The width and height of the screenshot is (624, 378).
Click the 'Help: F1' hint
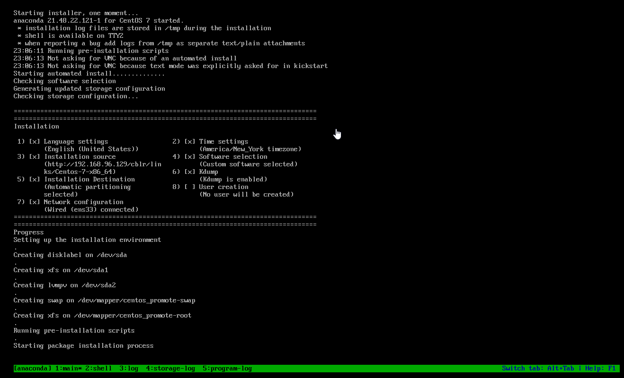point(600,368)
